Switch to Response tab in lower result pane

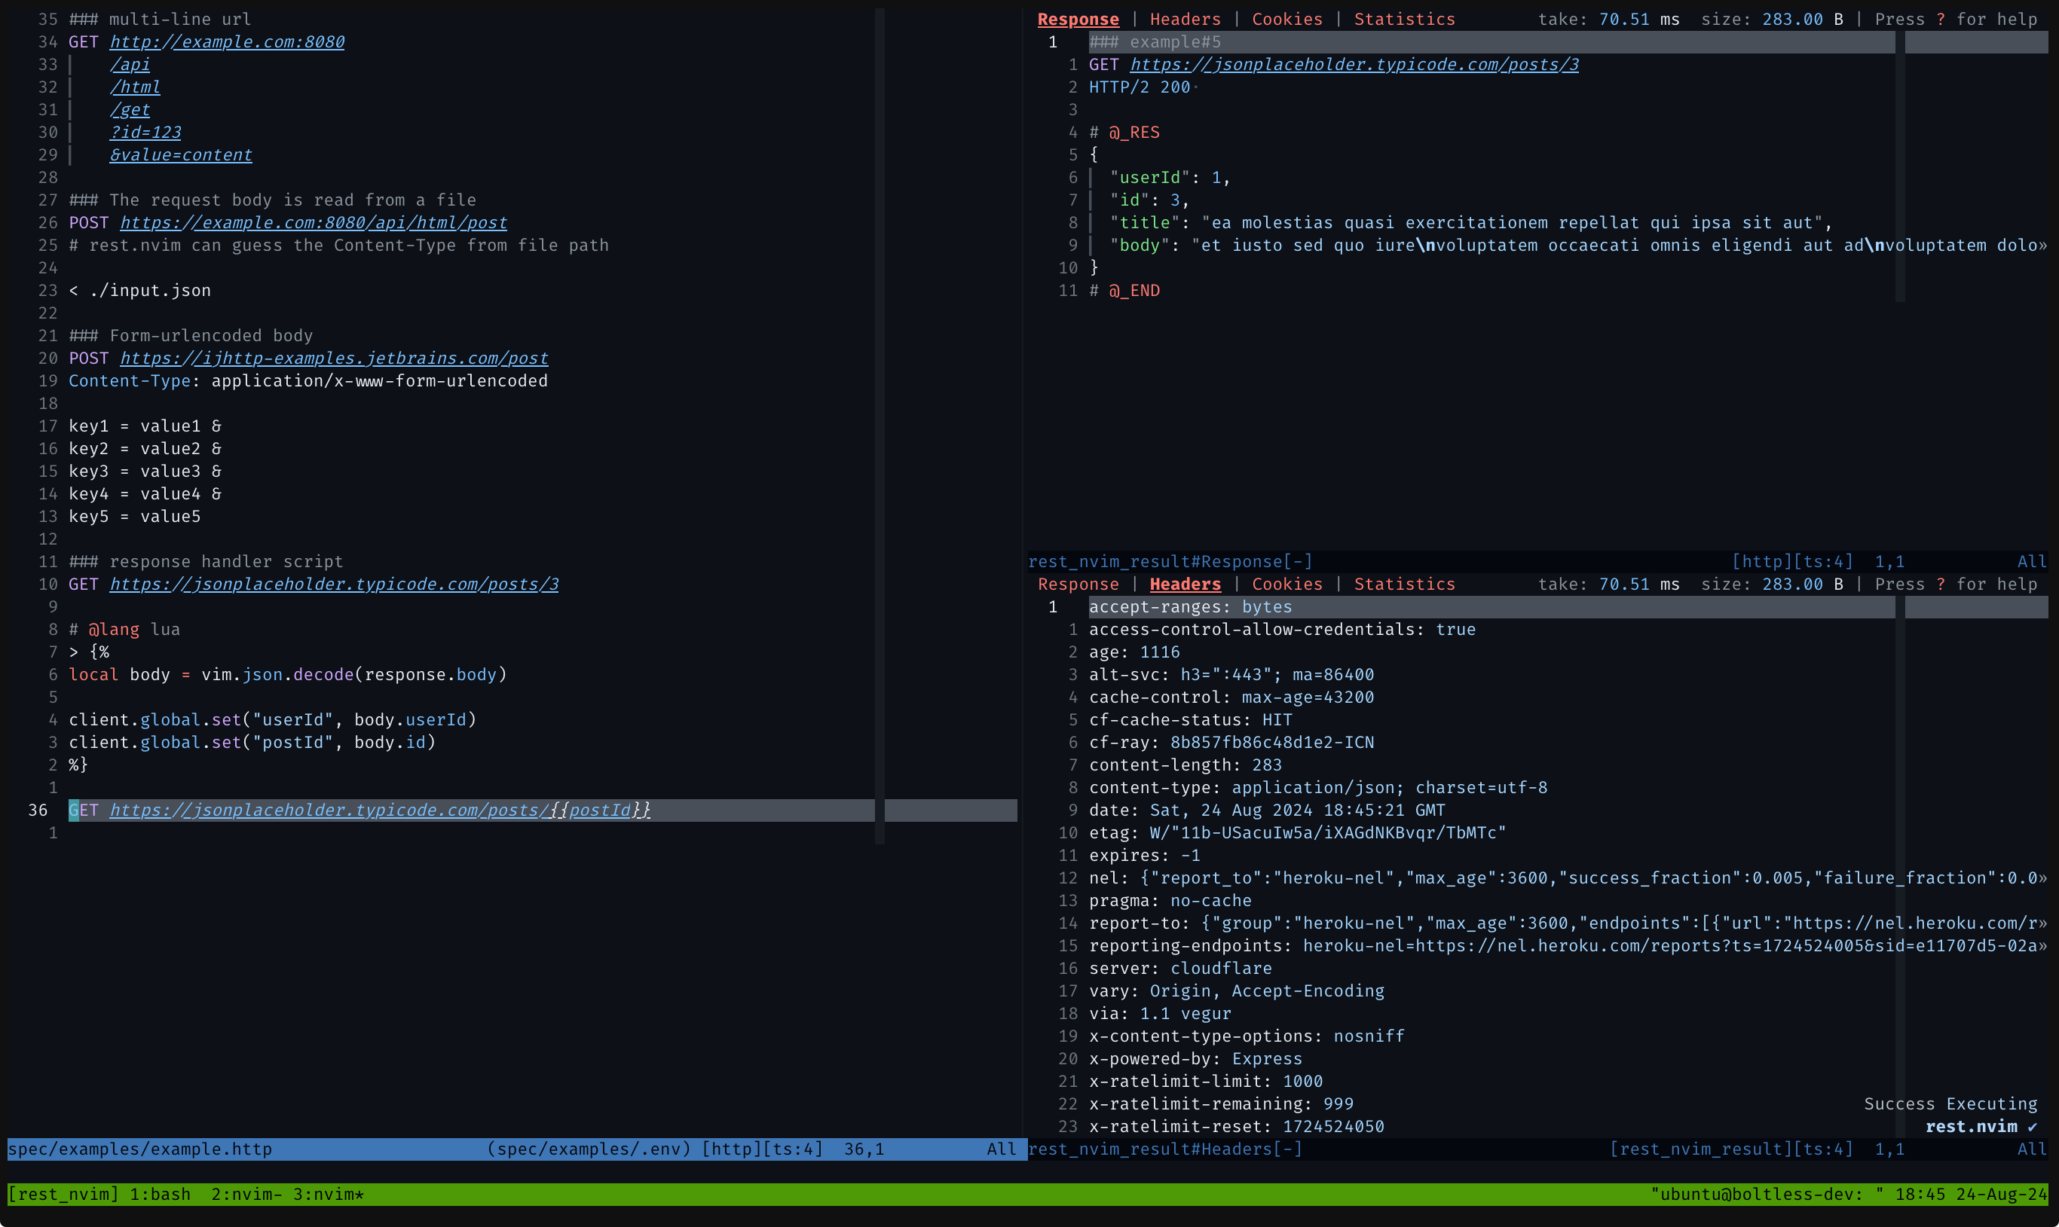(x=1078, y=584)
